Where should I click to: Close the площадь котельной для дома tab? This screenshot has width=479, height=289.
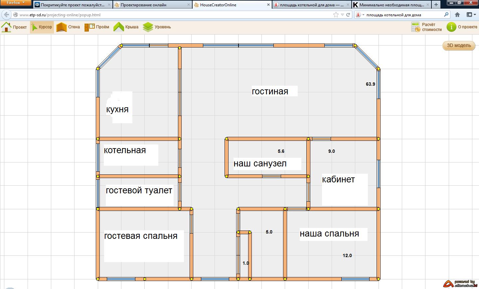348,5
